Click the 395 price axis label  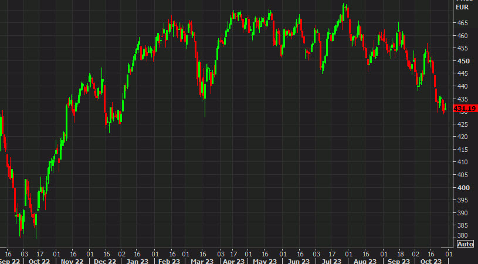tap(462, 200)
